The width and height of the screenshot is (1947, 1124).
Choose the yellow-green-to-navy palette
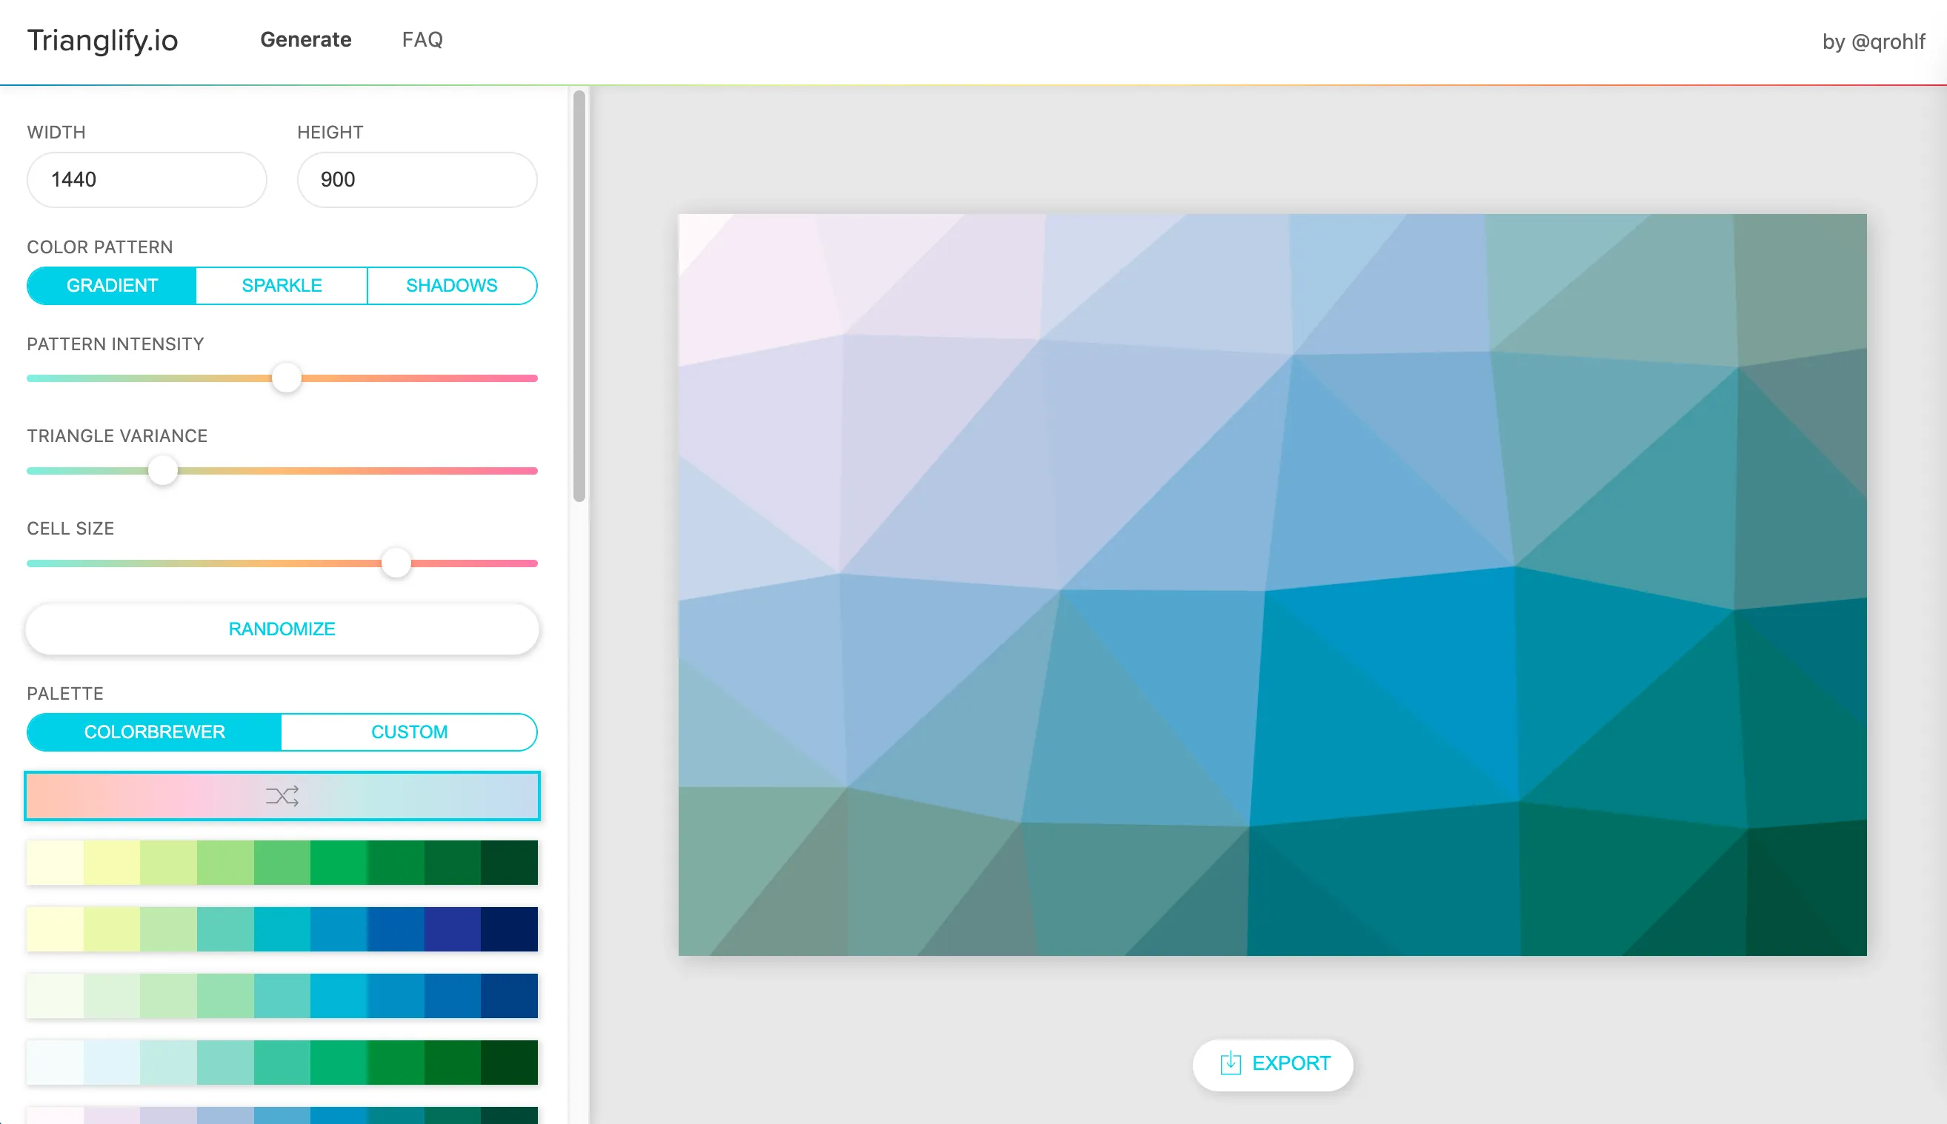pos(282,929)
